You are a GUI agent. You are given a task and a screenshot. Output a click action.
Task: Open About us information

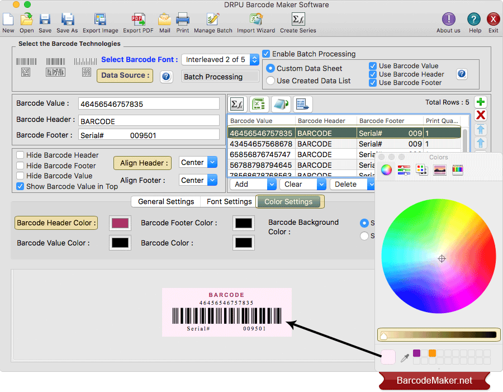(448, 23)
